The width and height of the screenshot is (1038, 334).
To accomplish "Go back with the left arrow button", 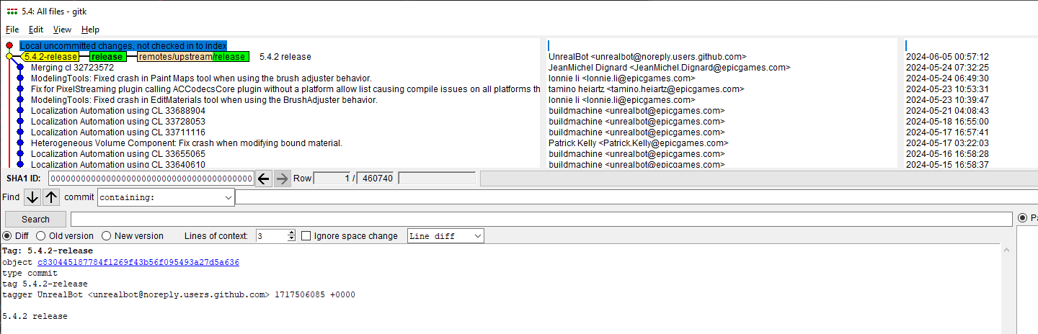I will pos(264,179).
